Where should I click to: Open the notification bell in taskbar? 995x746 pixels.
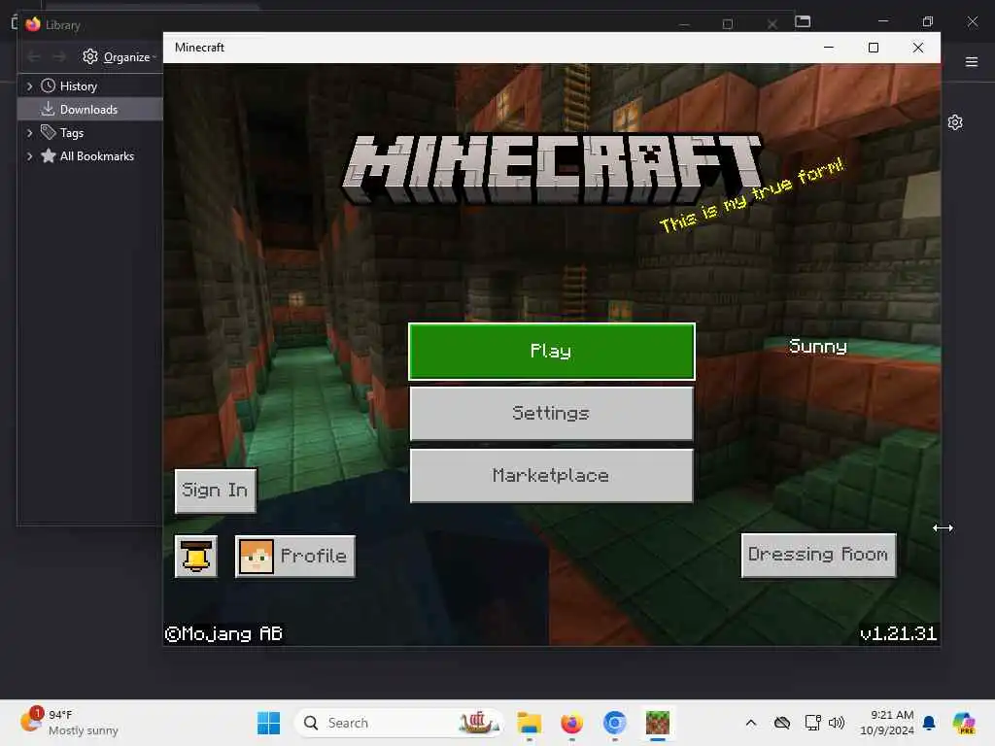[x=929, y=723]
